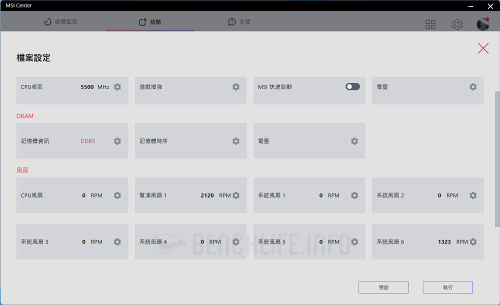Switch to 硬體監控 tab
The height and width of the screenshot is (305, 500).
[x=61, y=22]
